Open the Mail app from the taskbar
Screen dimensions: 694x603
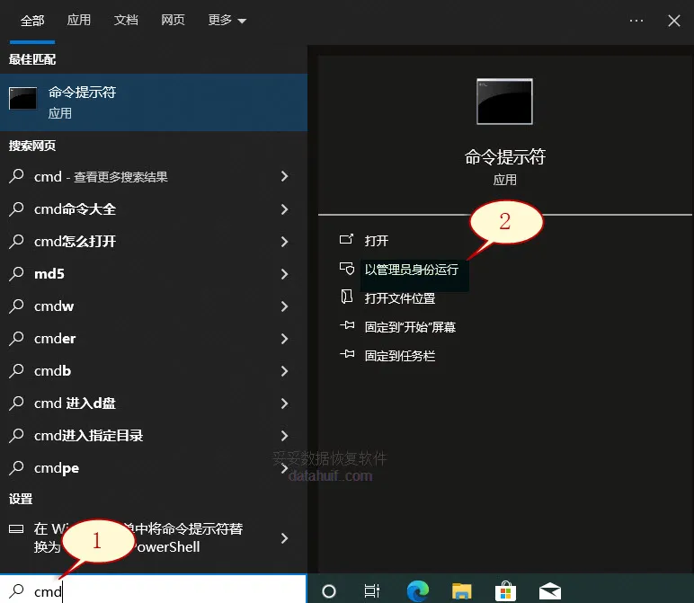click(x=550, y=590)
